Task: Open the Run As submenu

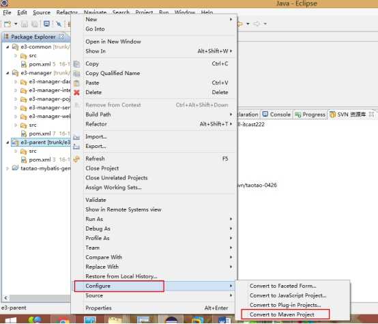Action: [x=154, y=219]
